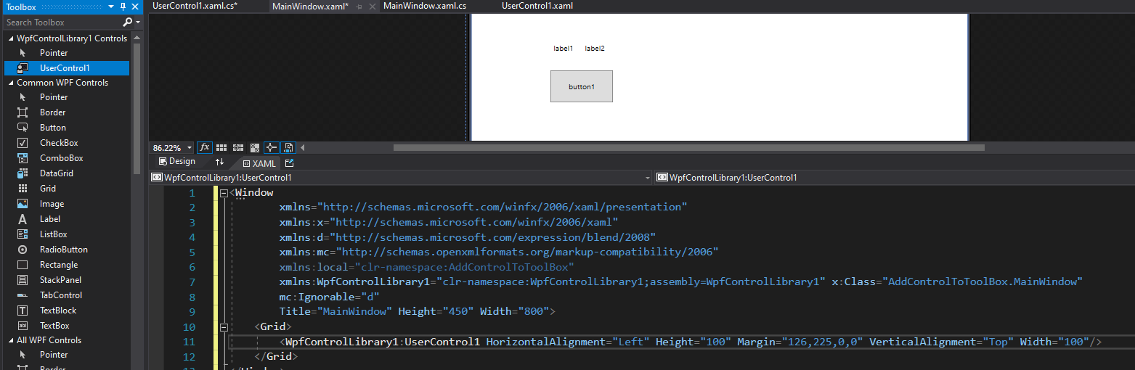Viewport: 1135px width, 370px height.
Task: Switch to the MainWindow.xaml.cs tab
Action: 425,6
